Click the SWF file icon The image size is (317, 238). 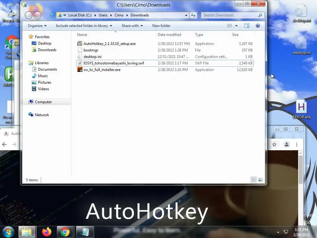click(80, 63)
